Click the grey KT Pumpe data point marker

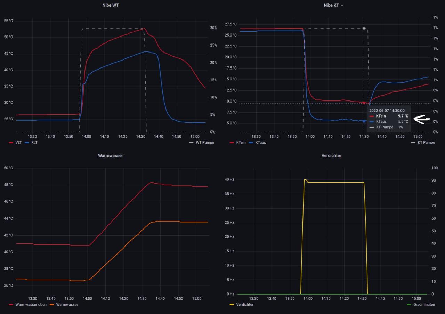[364, 28]
